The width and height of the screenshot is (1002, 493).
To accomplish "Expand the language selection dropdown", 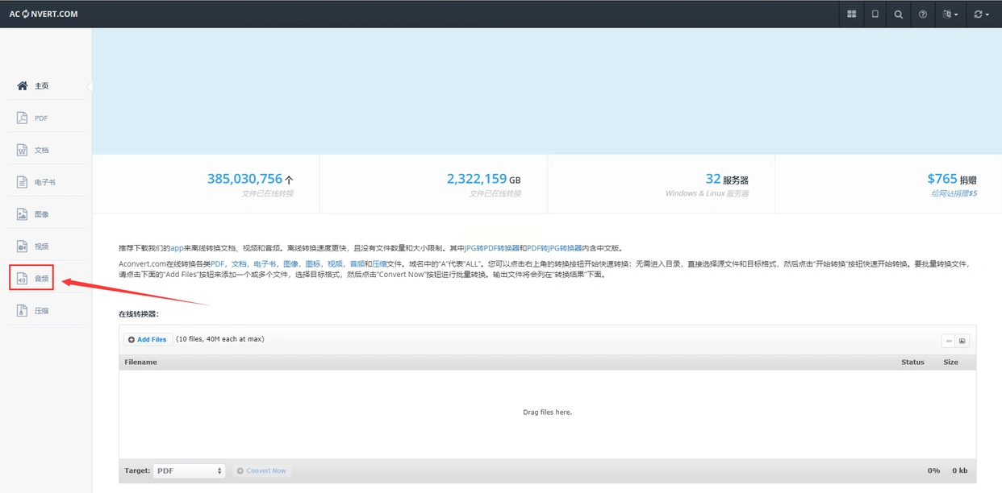I will (x=950, y=14).
